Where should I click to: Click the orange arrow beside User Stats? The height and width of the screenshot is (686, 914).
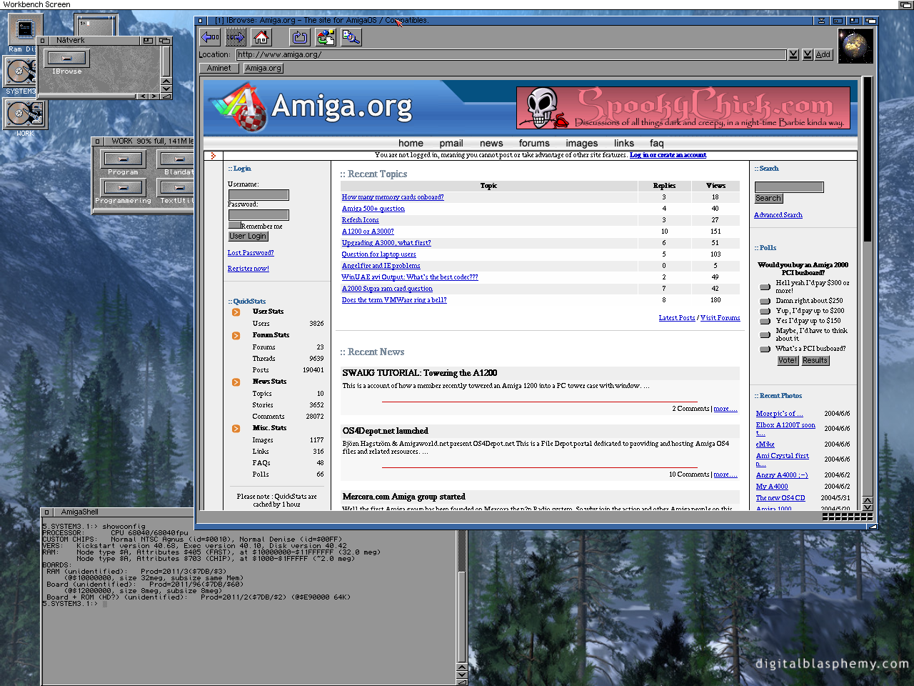[236, 312]
